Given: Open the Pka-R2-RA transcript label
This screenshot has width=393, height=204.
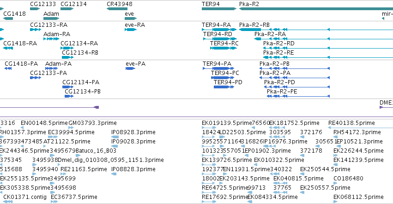Looking at the screenshot, I should pyautogui.click(x=270, y=34).
